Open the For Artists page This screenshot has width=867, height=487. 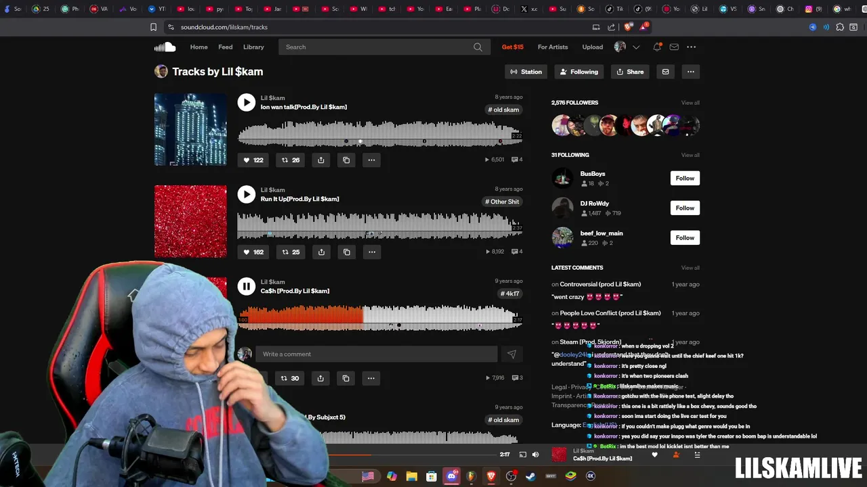click(553, 47)
